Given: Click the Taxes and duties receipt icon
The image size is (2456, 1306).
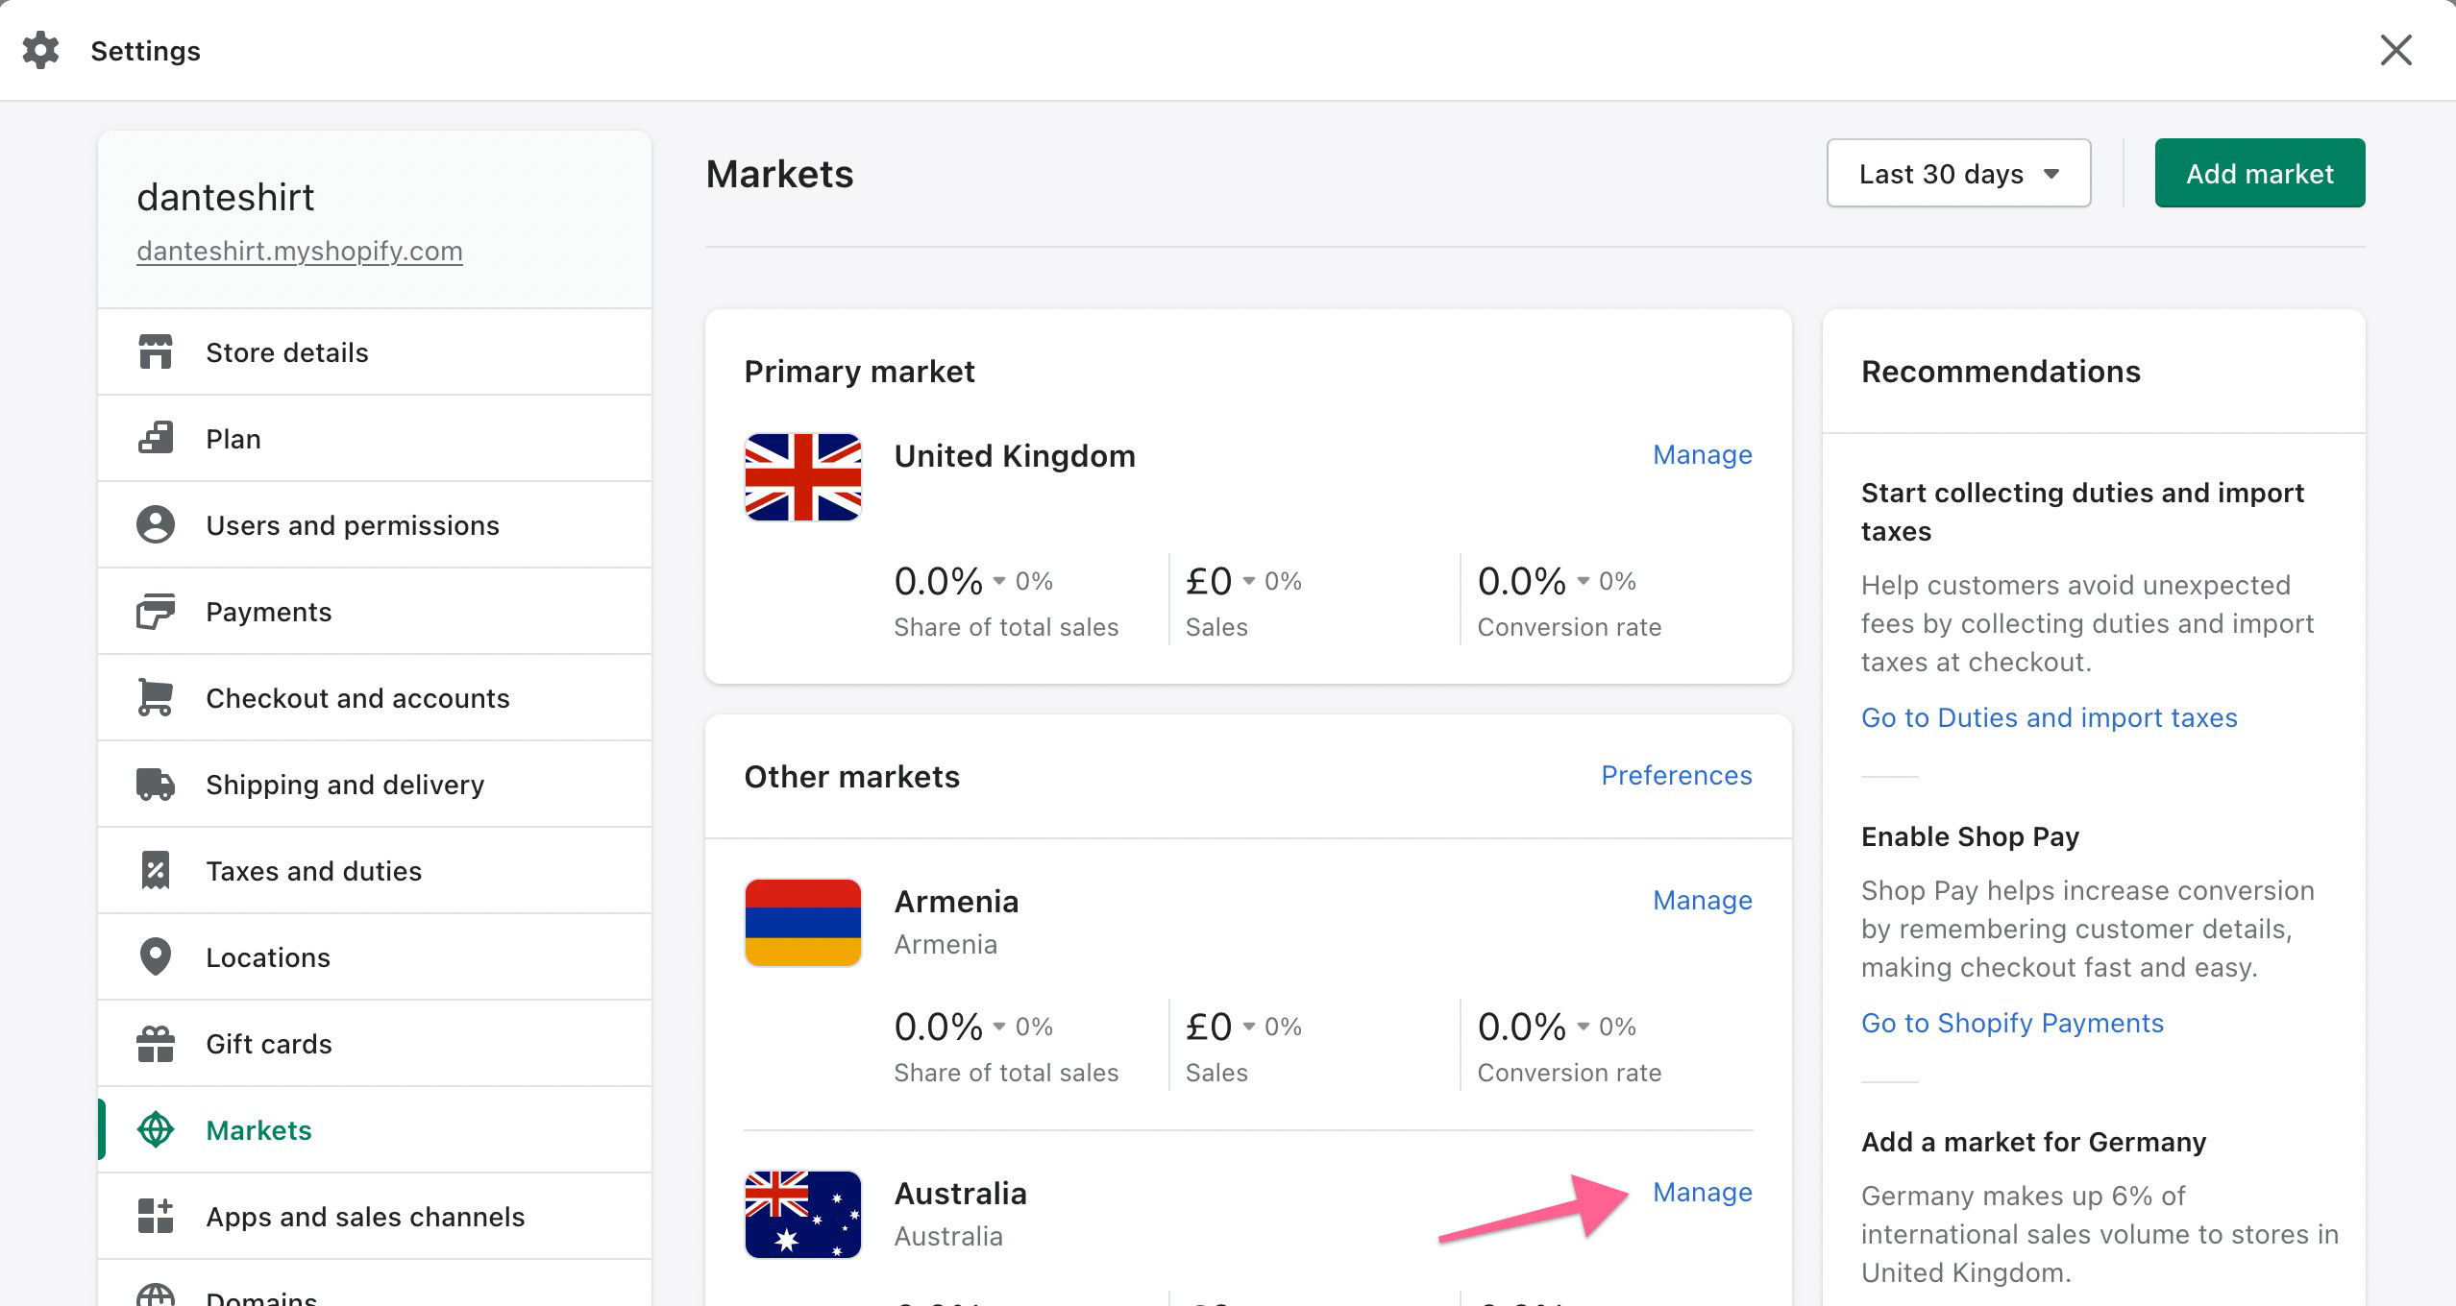Looking at the screenshot, I should click(x=156, y=870).
